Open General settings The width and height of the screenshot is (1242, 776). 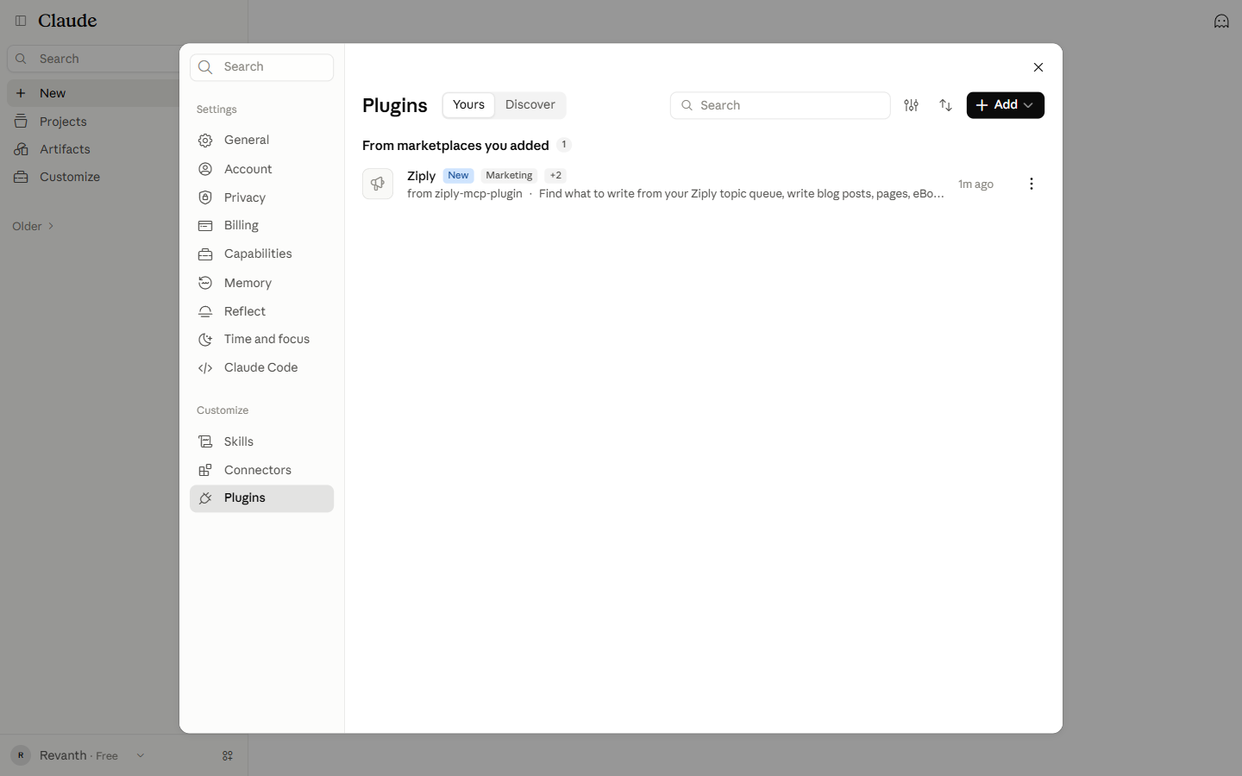(x=261, y=141)
